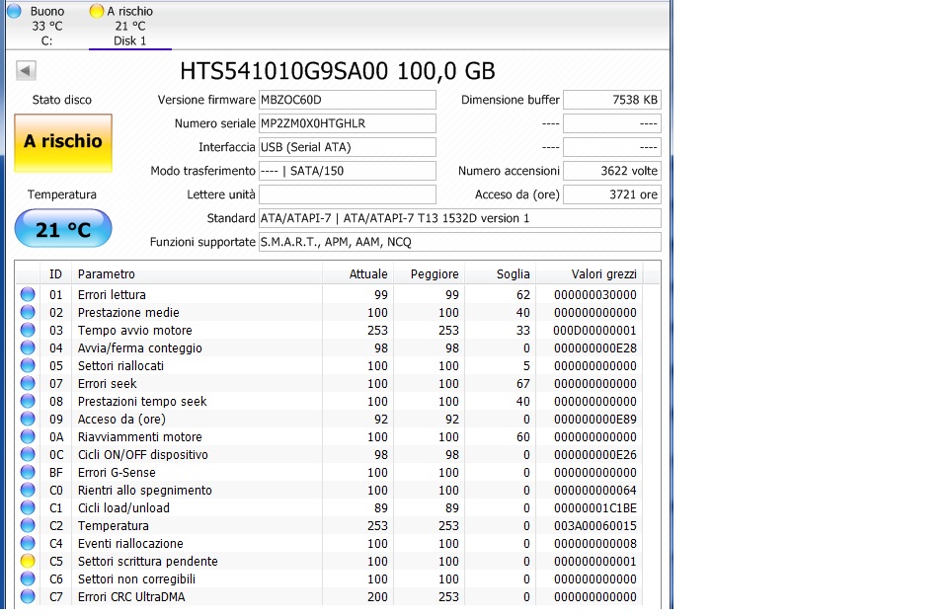Click the yellow A rischio status circle
This screenshot has height=616, width=951.
pos(96,10)
